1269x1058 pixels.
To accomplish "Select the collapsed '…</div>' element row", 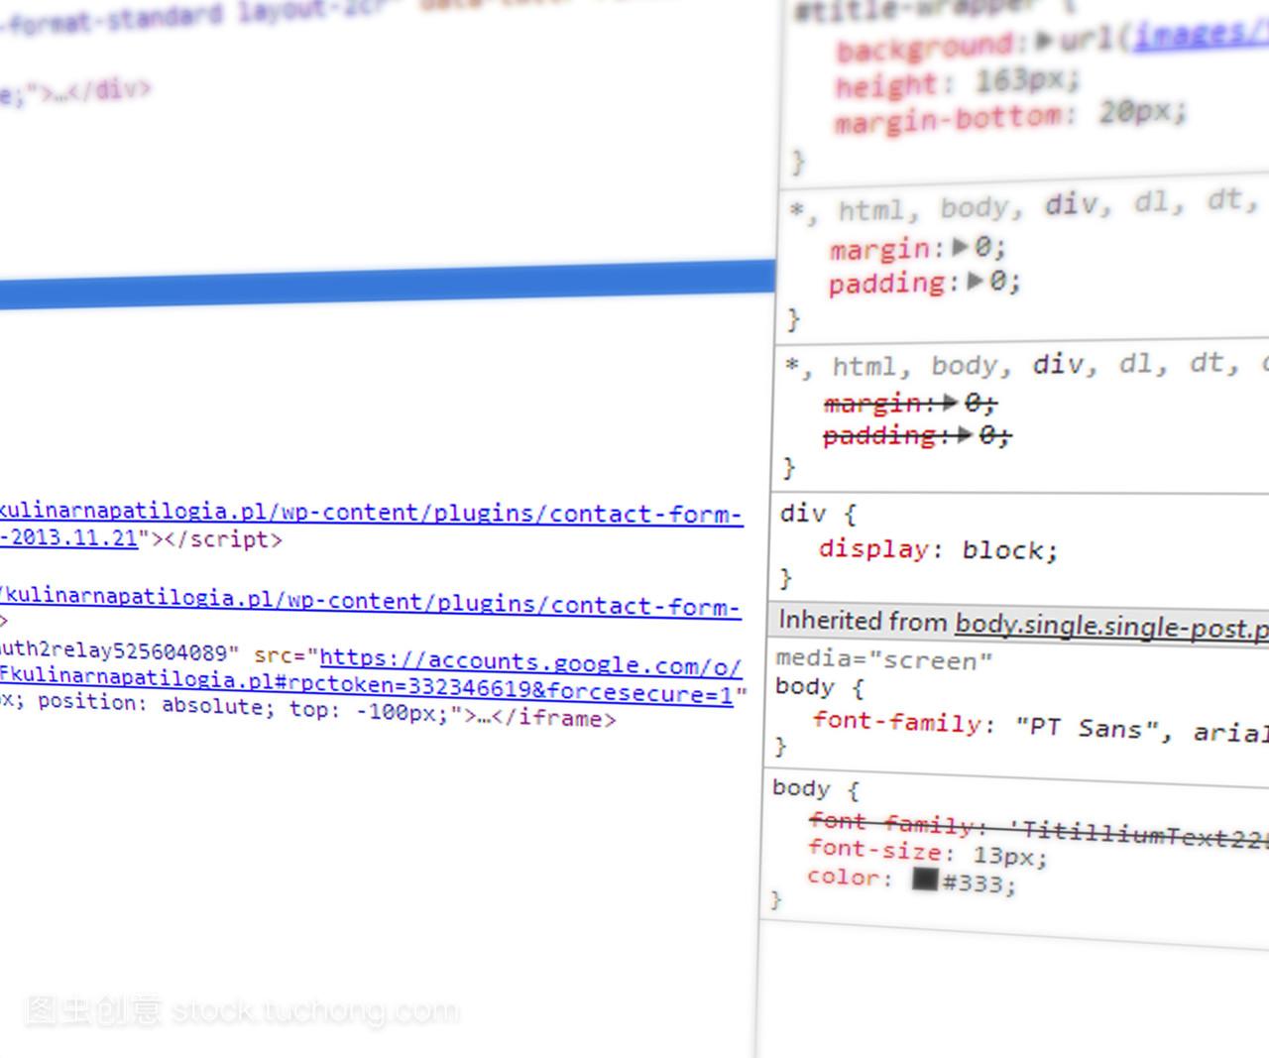I will coord(74,91).
